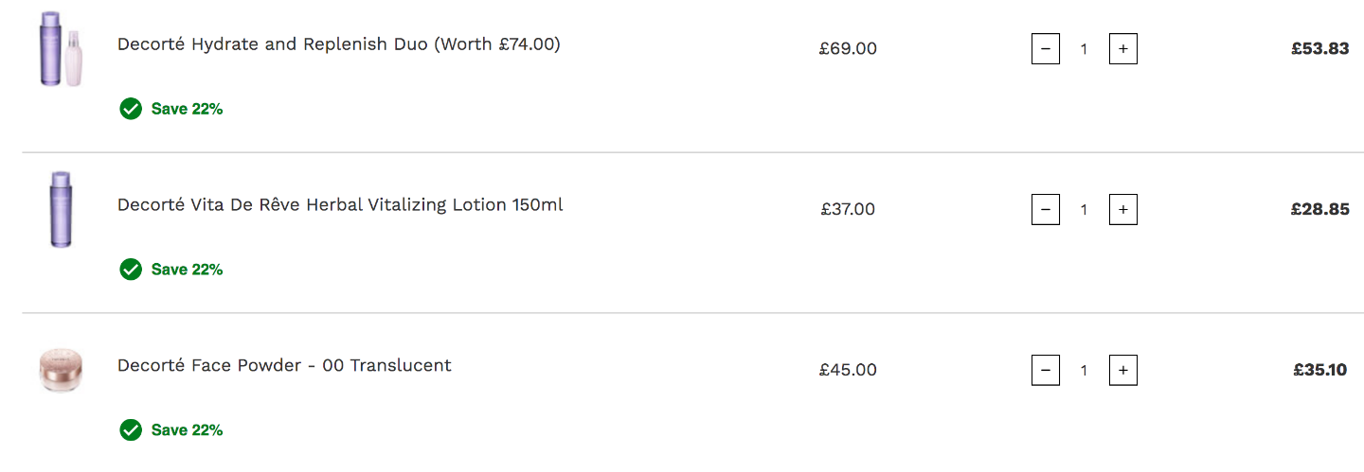1364x472 pixels.
Task: Click the £53.83 discounted subtotal
Action: click(1319, 48)
